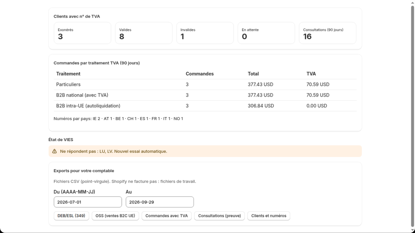Select the En attente stat card

[266, 33]
